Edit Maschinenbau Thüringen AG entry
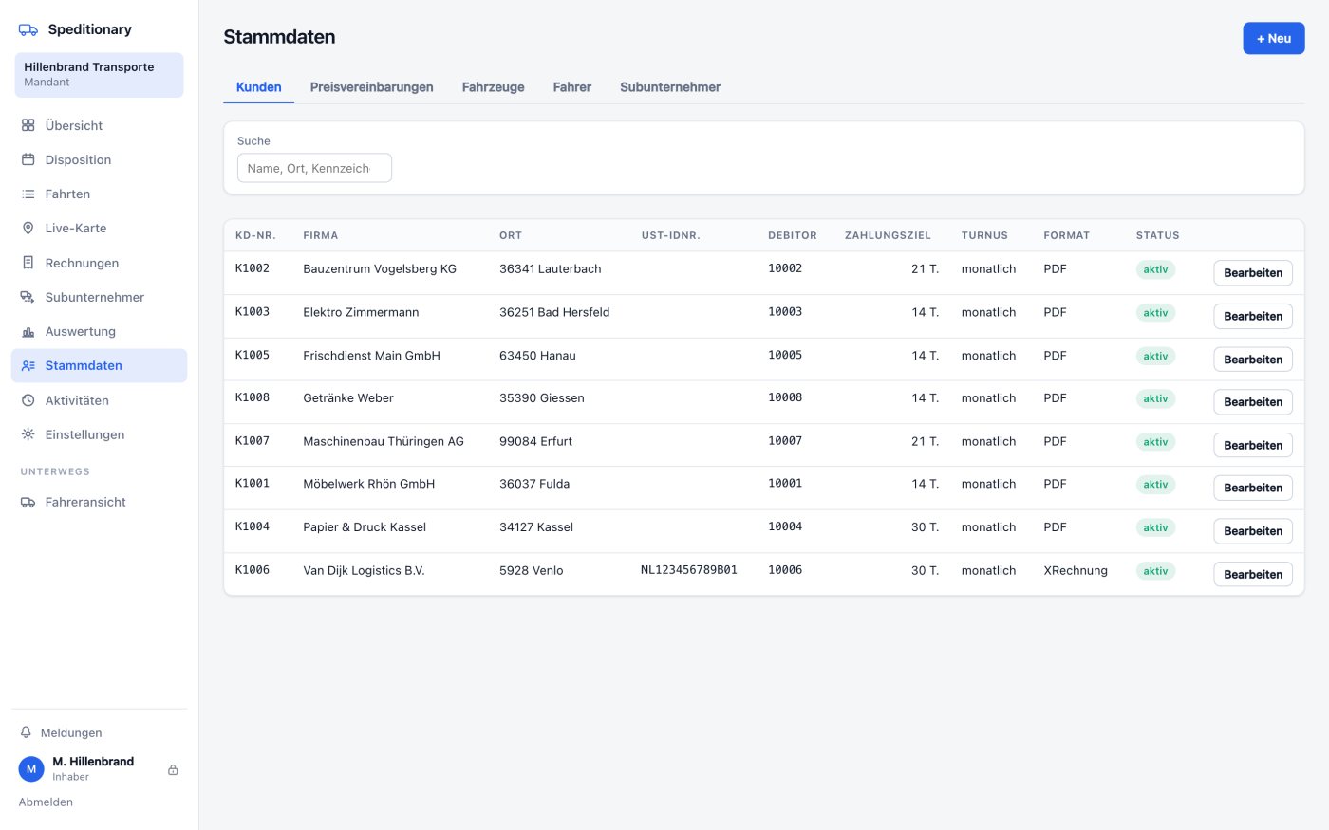The width and height of the screenshot is (1329, 830). click(x=1253, y=445)
